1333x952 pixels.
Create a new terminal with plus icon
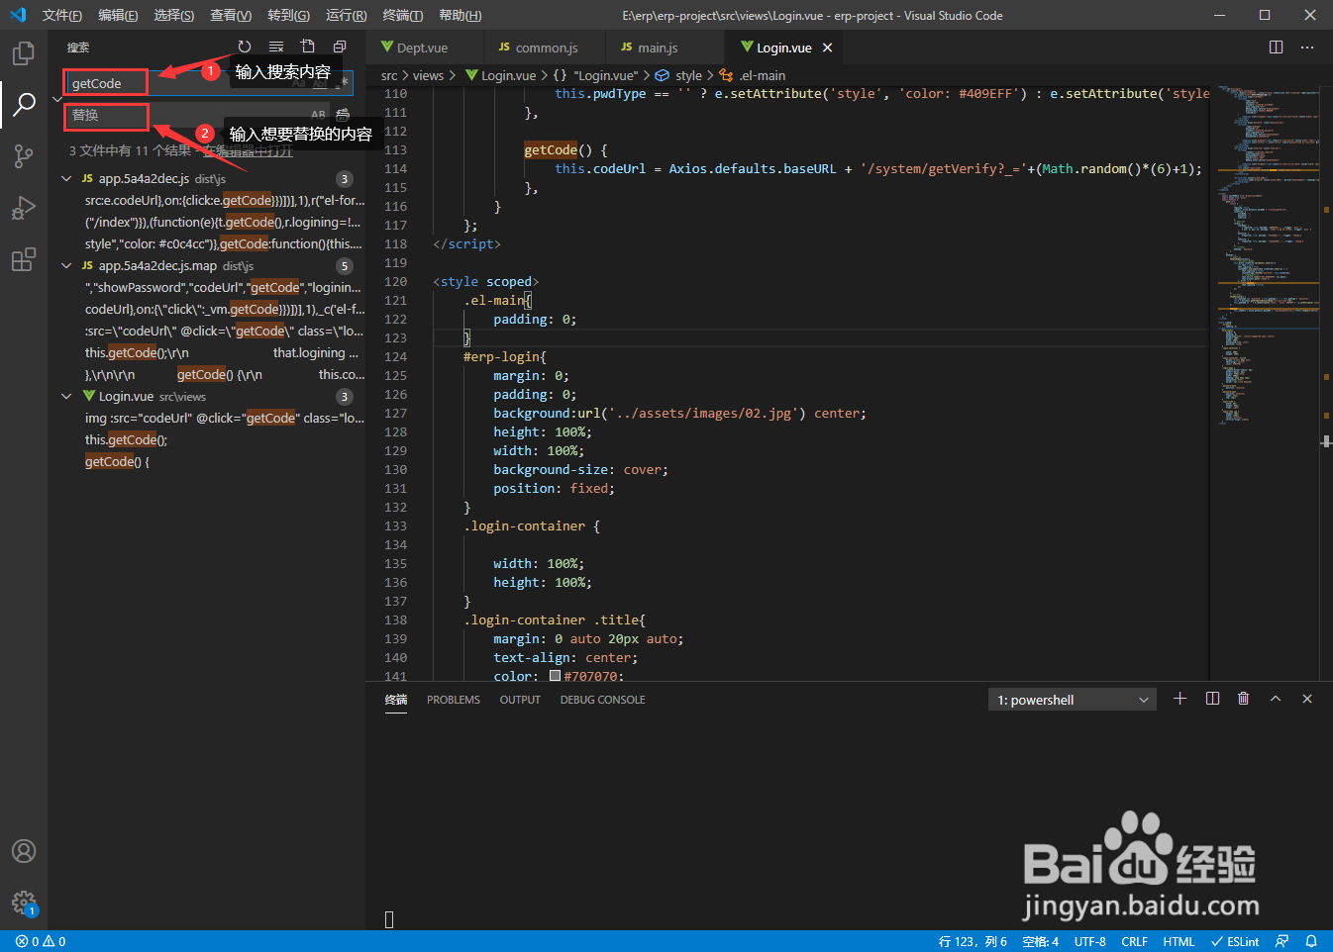pyautogui.click(x=1179, y=699)
